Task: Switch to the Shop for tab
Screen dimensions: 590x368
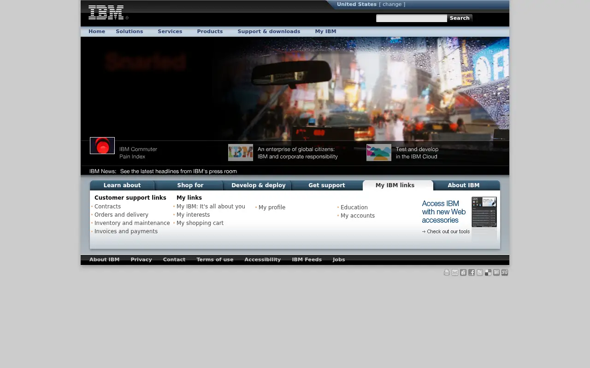Action: (190, 185)
